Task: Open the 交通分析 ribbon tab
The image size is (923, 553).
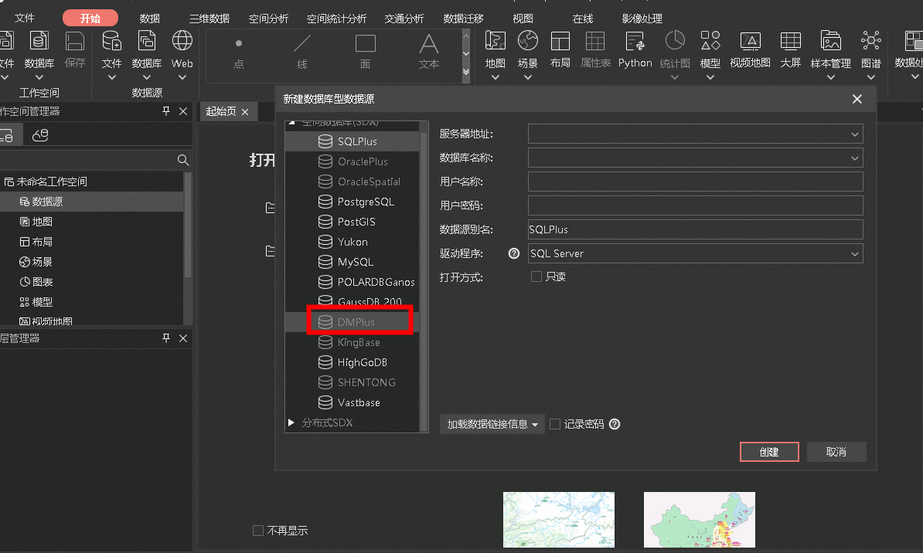Action: point(404,19)
